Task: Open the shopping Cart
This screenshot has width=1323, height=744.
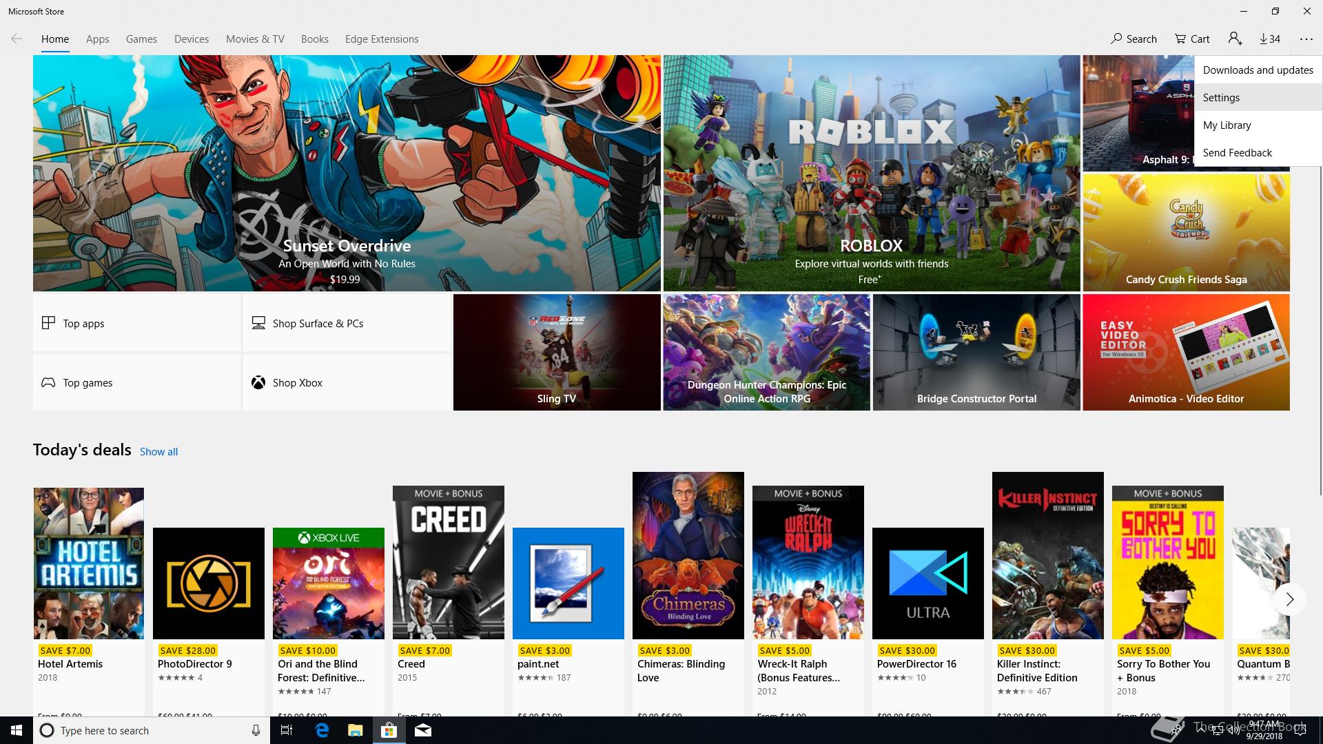Action: pos(1192,39)
